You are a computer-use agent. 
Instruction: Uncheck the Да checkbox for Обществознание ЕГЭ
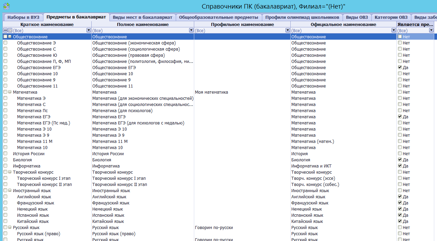[x=400, y=67]
